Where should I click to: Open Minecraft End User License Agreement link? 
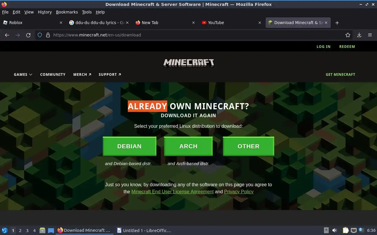[172, 192]
